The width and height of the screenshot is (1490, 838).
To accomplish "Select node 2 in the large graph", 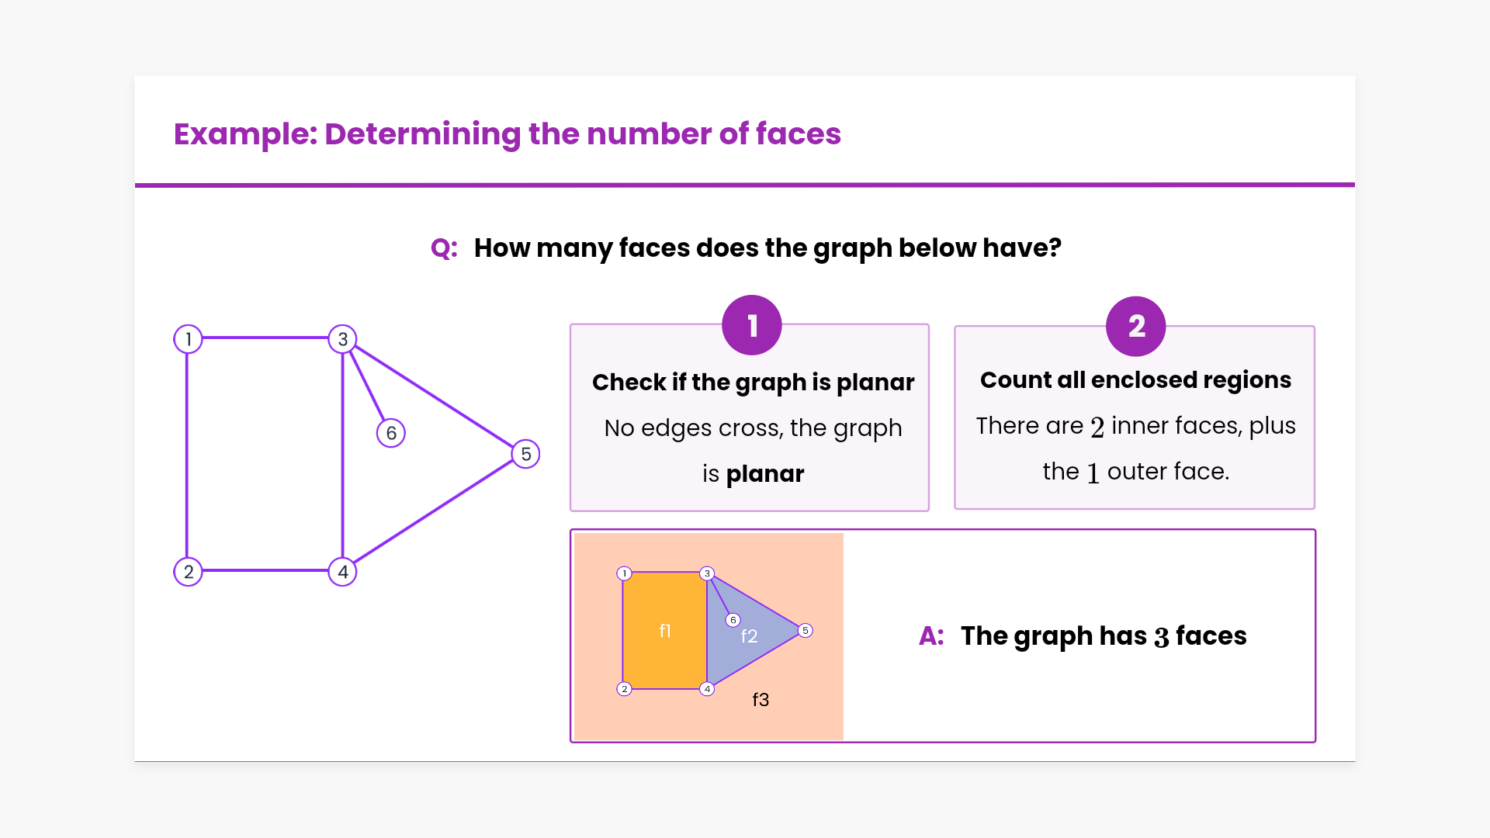I will [188, 572].
